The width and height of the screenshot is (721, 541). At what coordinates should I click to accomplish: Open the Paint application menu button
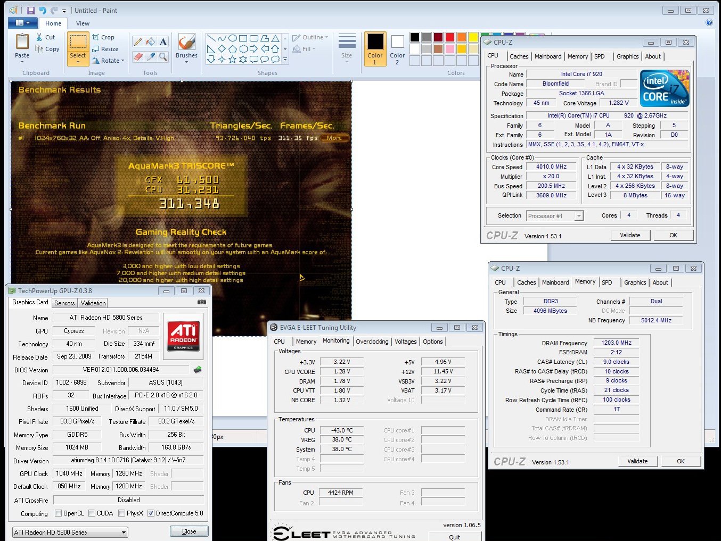22,23
